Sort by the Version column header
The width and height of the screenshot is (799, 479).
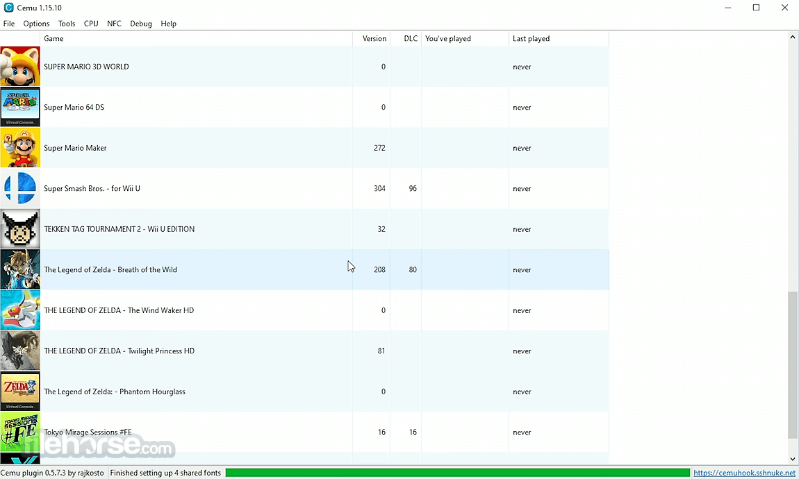(x=372, y=39)
